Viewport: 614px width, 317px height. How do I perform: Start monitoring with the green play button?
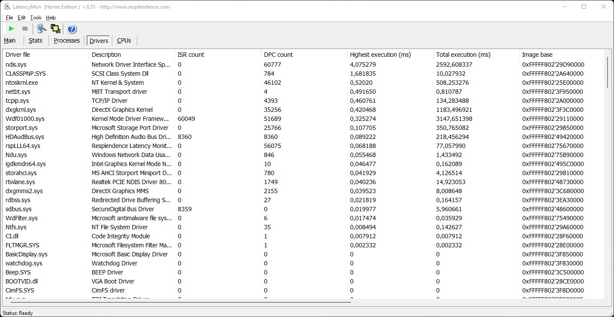tap(12, 29)
